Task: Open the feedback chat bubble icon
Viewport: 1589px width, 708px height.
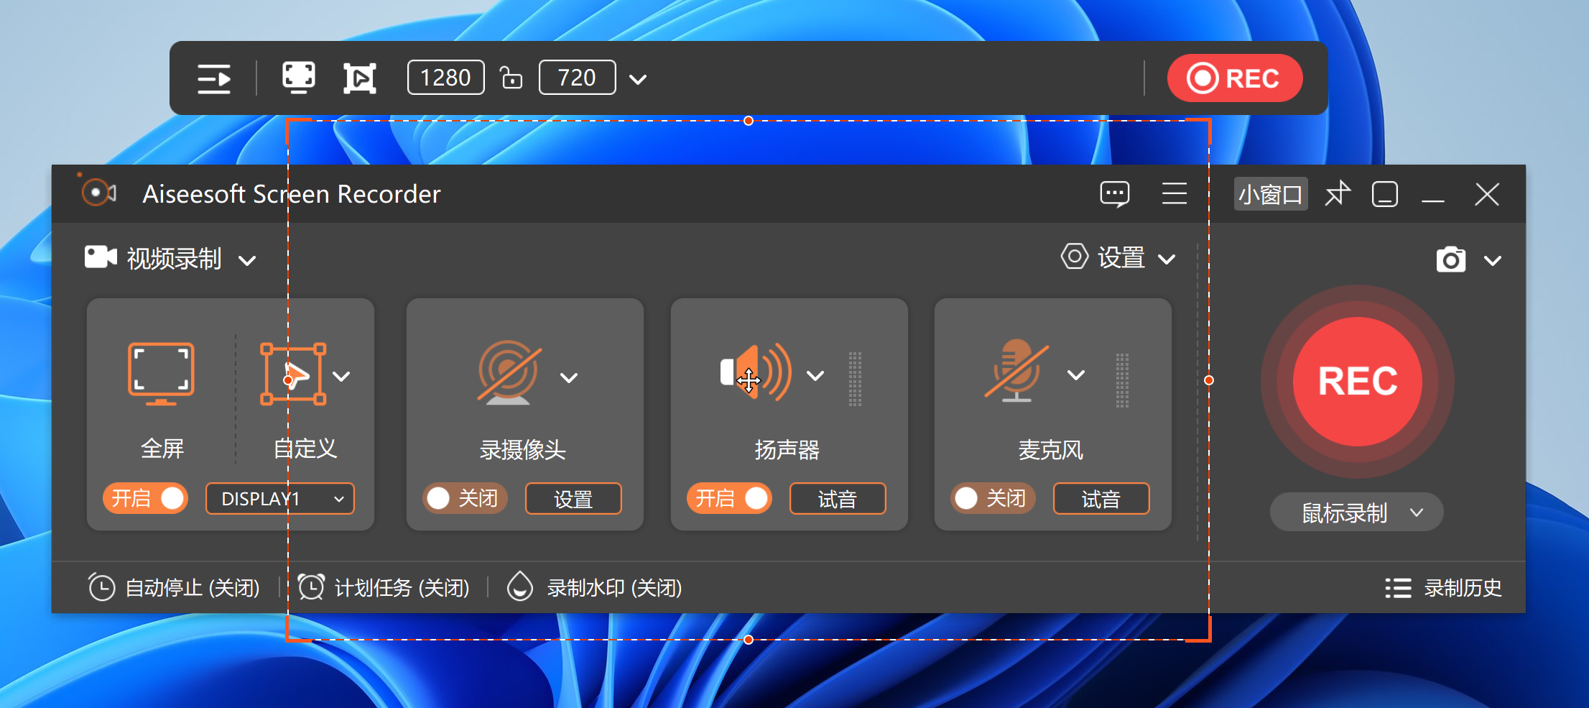Action: (1115, 194)
